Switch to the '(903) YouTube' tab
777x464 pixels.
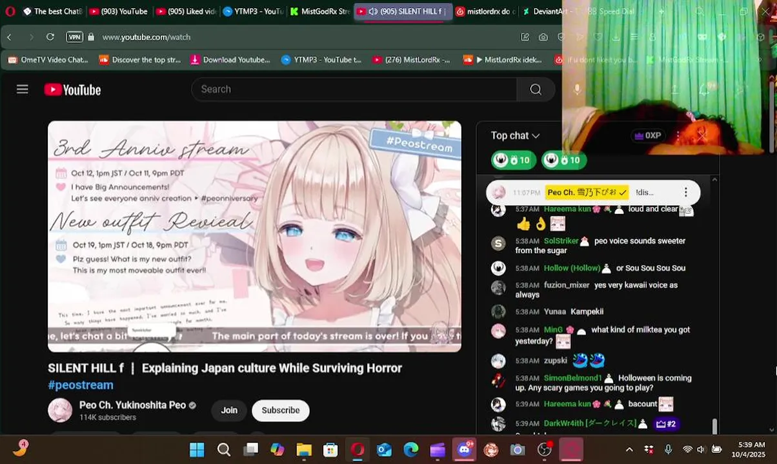pyautogui.click(x=118, y=11)
